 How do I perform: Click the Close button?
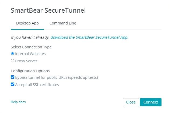[131, 102]
